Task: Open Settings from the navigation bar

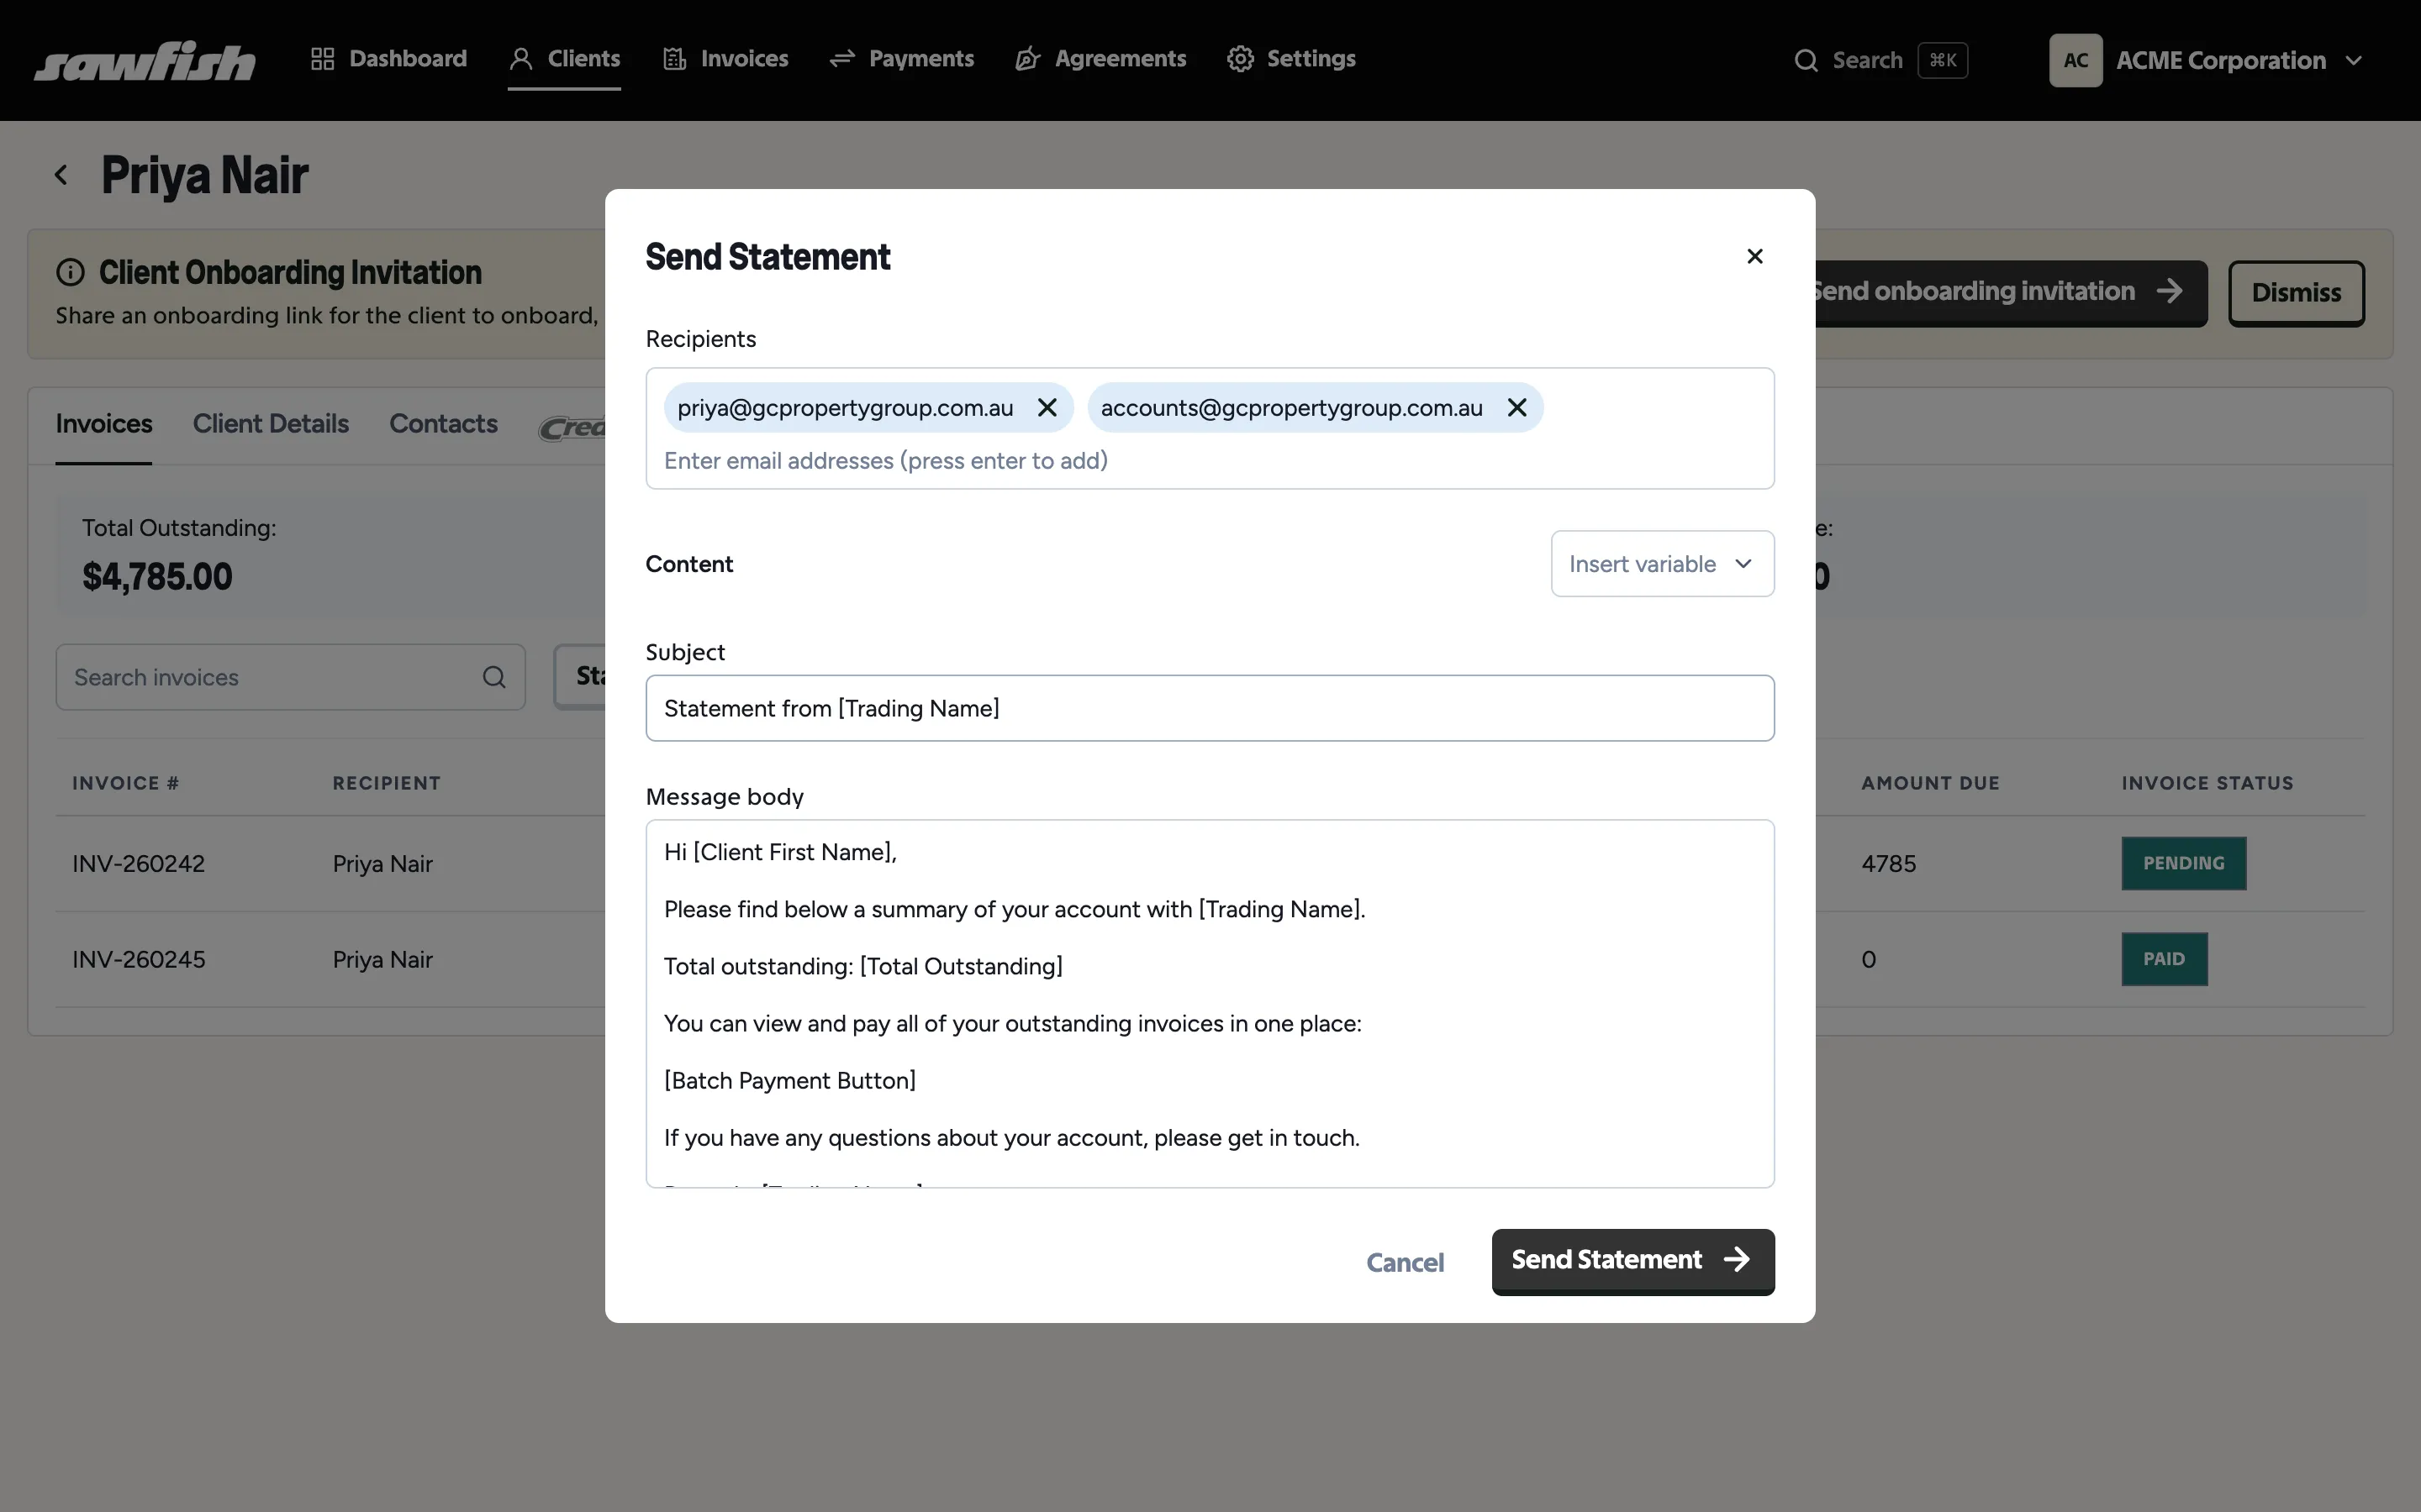Action: pos(1291,59)
